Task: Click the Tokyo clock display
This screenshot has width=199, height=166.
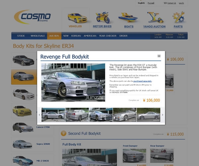Action: (181, 36)
